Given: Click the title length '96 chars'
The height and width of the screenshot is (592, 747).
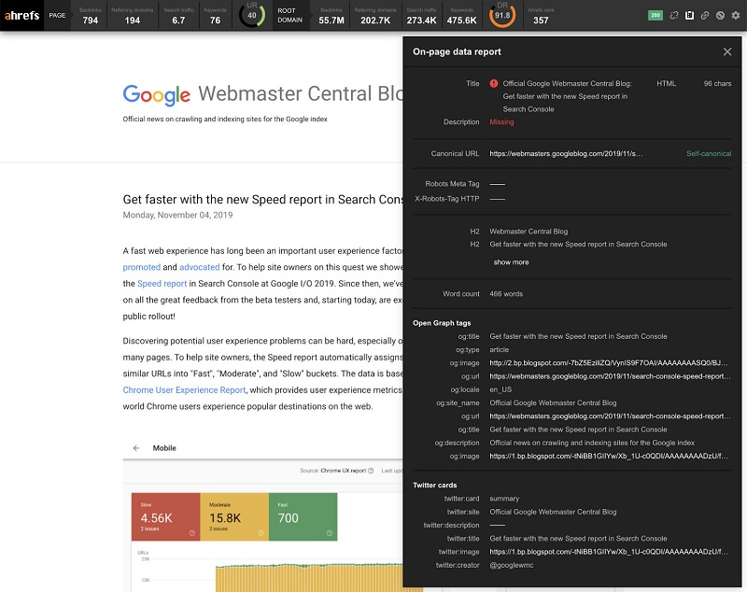Looking at the screenshot, I should tap(717, 83).
